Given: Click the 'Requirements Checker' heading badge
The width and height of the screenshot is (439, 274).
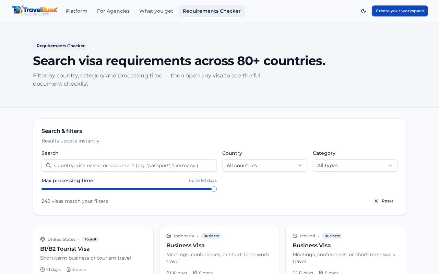Looking at the screenshot, I should (x=61, y=46).
